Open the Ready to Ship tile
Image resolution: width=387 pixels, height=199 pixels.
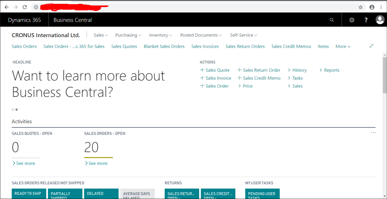(29, 194)
